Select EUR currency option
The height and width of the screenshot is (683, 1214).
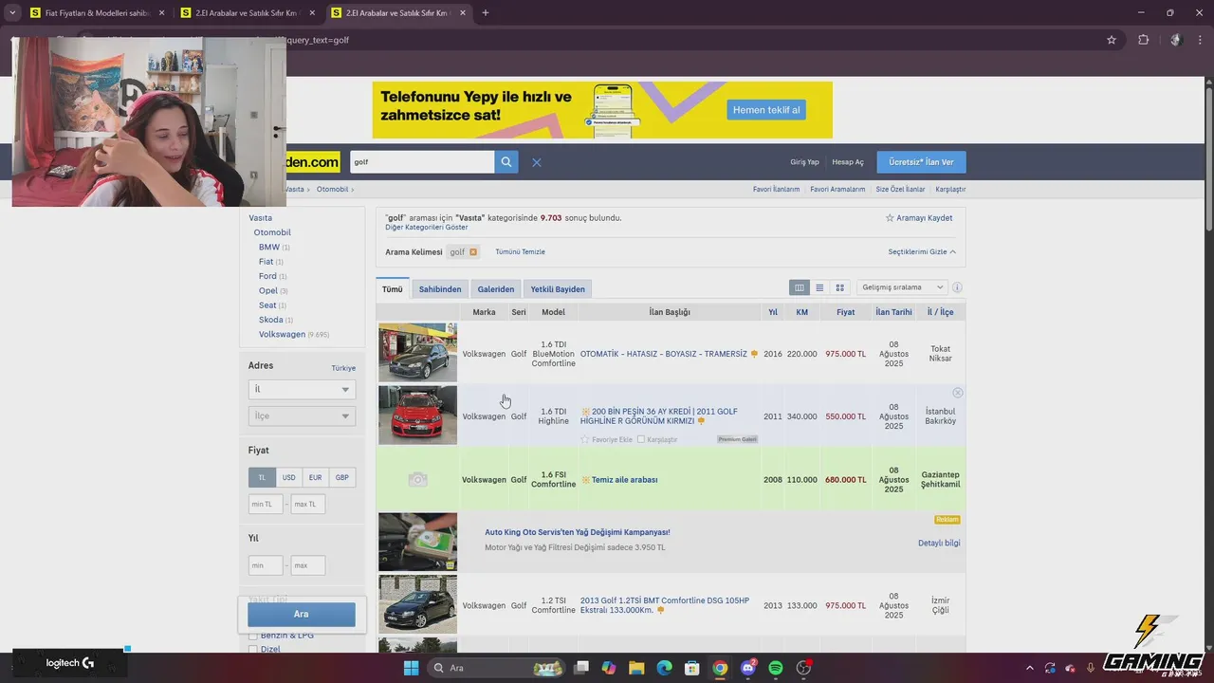(315, 477)
